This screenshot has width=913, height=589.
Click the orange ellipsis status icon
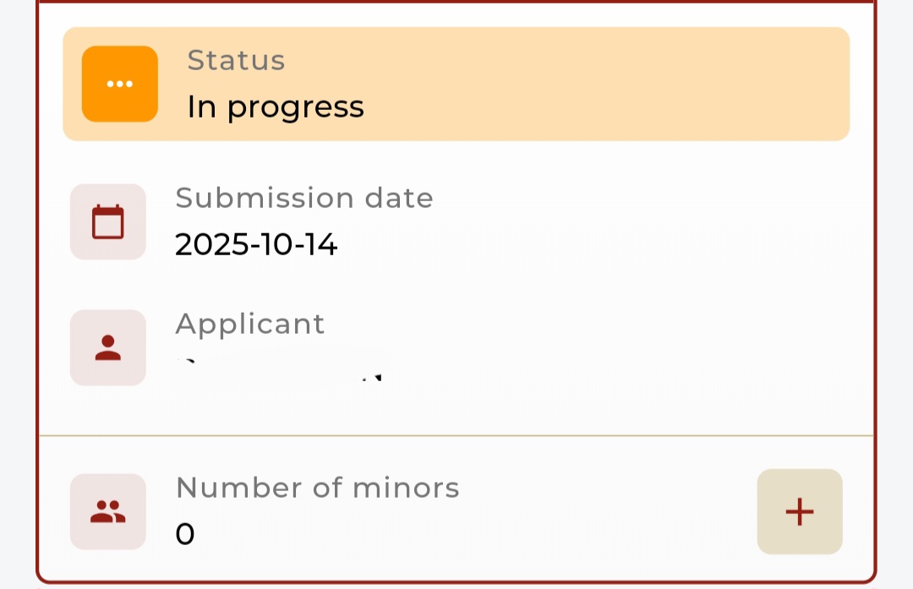pos(119,84)
